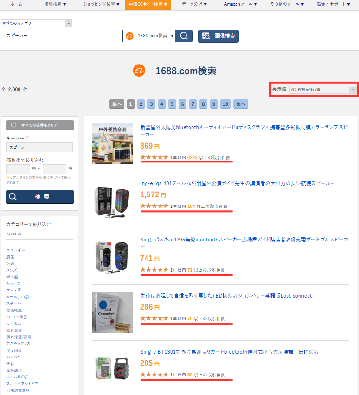The height and width of the screenshot is (395, 359).
Task: Click the minimum price input field
Action: [18, 169]
